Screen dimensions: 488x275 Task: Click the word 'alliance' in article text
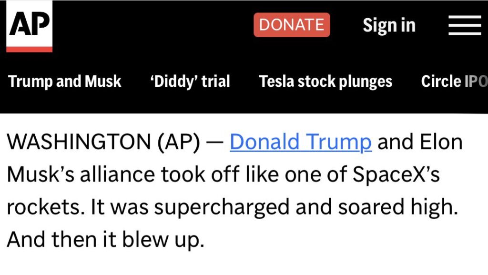coord(117,174)
